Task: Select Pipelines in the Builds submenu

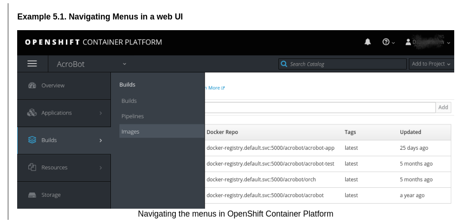Action: tap(133, 116)
